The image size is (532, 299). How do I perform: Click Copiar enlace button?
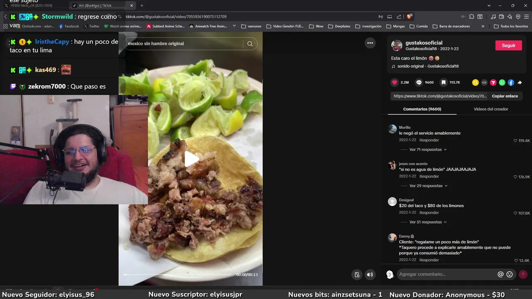505,96
